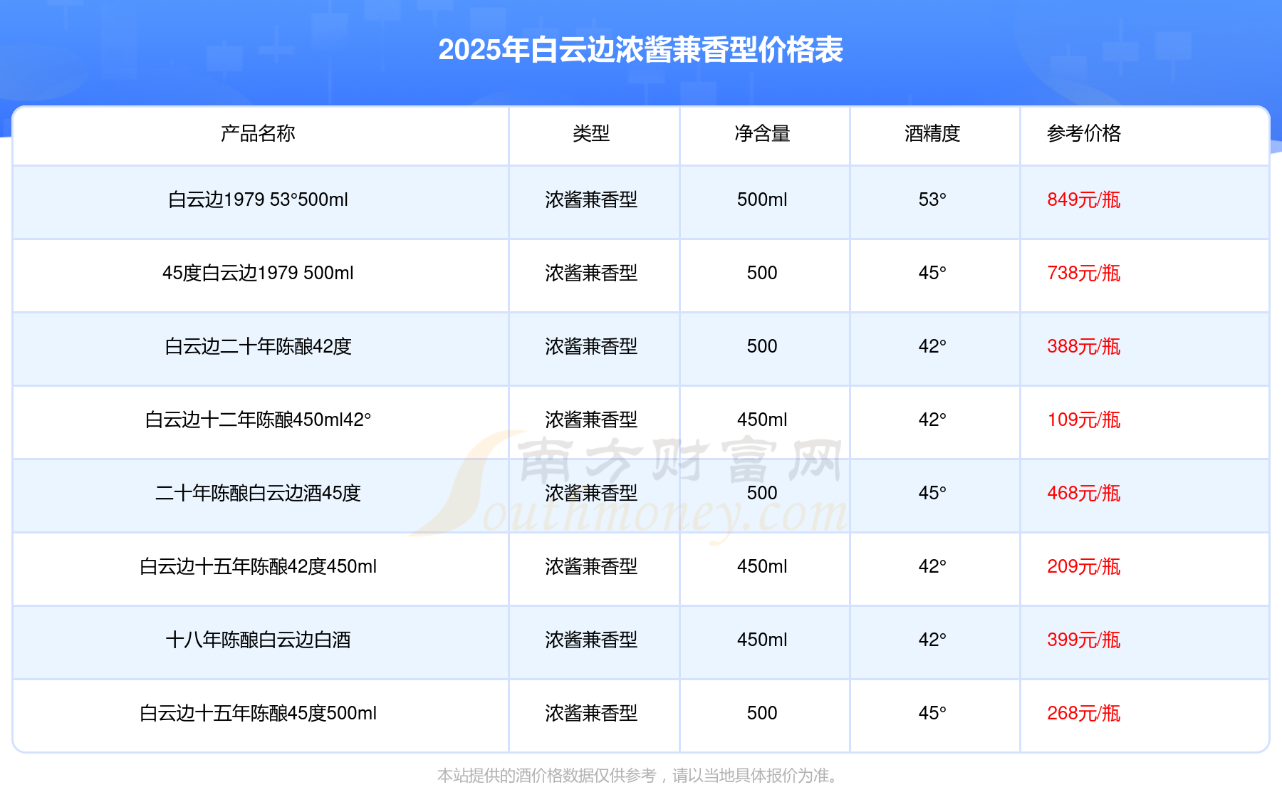This screenshot has width=1282, height=812.
Task: Select the 净含量 column header
Action: pos(762,133)
